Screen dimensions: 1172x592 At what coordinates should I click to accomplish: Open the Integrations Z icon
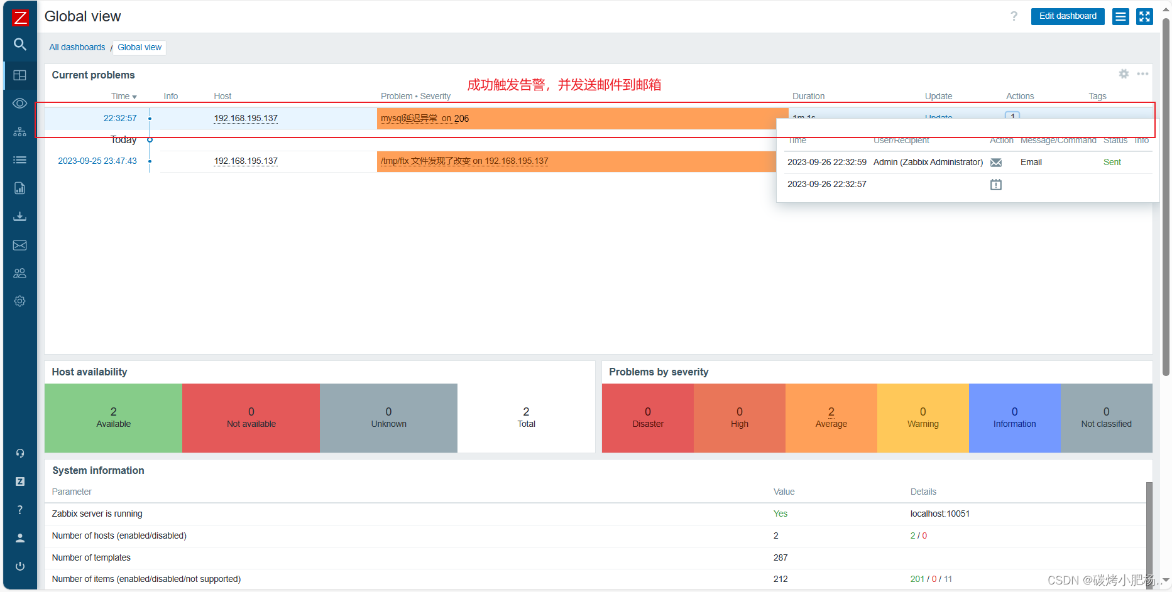(20, 481)
